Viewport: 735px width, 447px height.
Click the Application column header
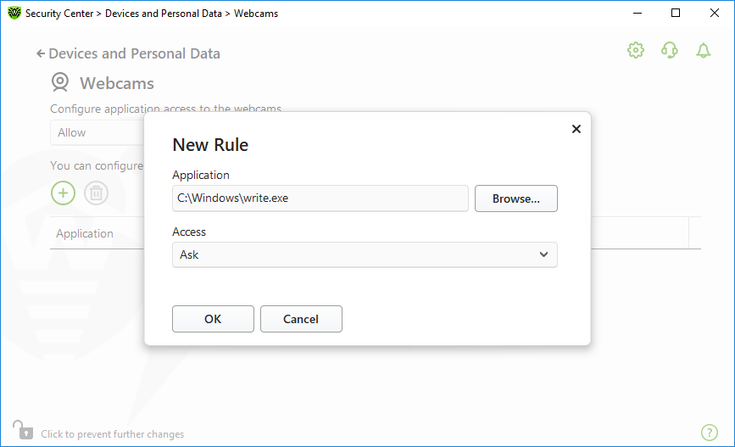click(x=85, y=233)
